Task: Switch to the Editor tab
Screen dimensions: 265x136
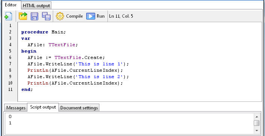Action: 10,5
